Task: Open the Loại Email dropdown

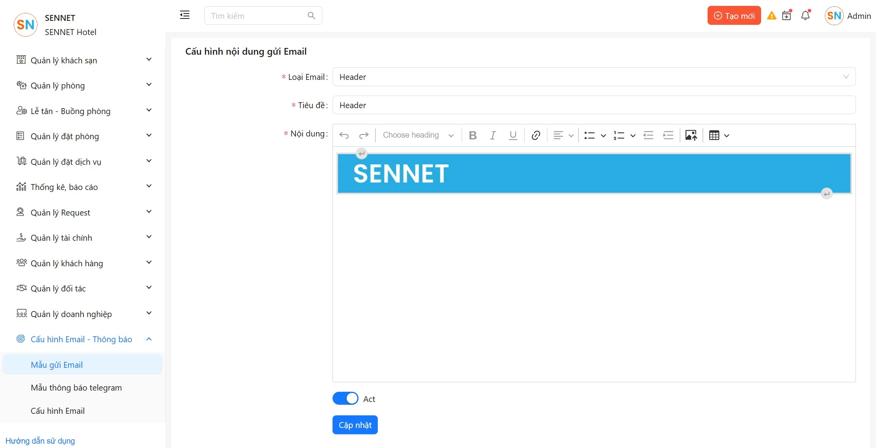Action: pos(593,77)
